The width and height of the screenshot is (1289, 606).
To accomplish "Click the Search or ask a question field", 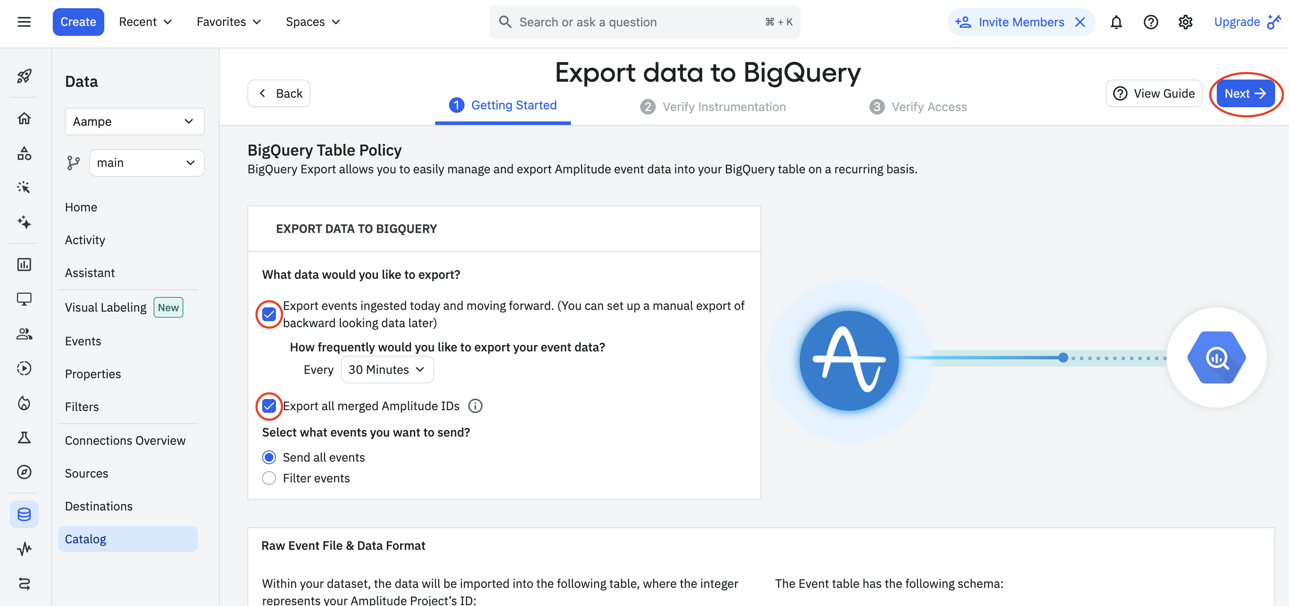I will tap(588, 22).
